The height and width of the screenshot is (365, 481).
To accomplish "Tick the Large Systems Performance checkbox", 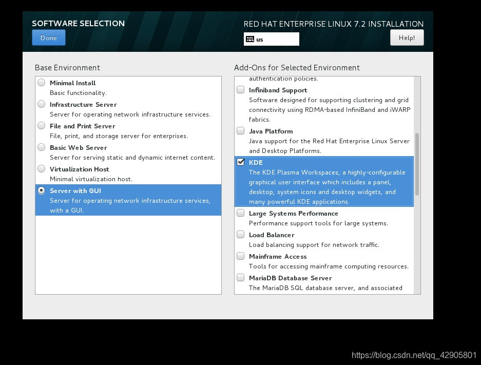I will (x=241, y=213).
